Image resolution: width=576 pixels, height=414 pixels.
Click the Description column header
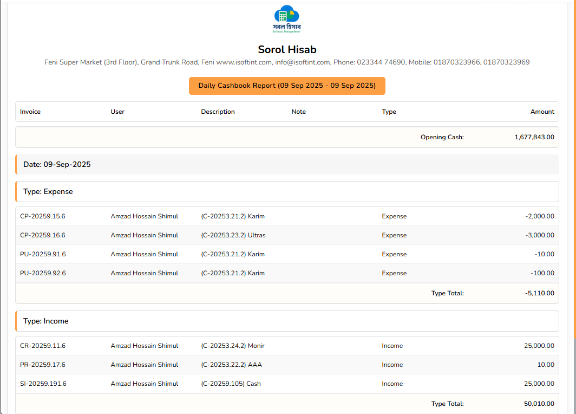point(218,112)
